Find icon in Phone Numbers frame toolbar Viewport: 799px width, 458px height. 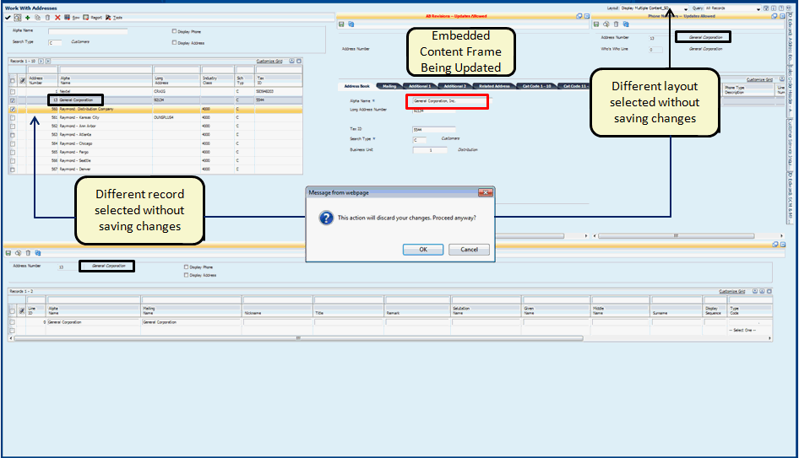606,24
